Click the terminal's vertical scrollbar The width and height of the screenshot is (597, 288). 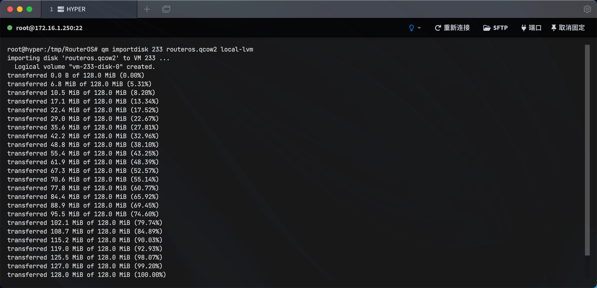(587, 150)
